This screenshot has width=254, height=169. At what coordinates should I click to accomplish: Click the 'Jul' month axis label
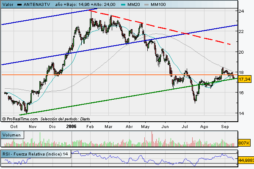click(x=185, y=127)
